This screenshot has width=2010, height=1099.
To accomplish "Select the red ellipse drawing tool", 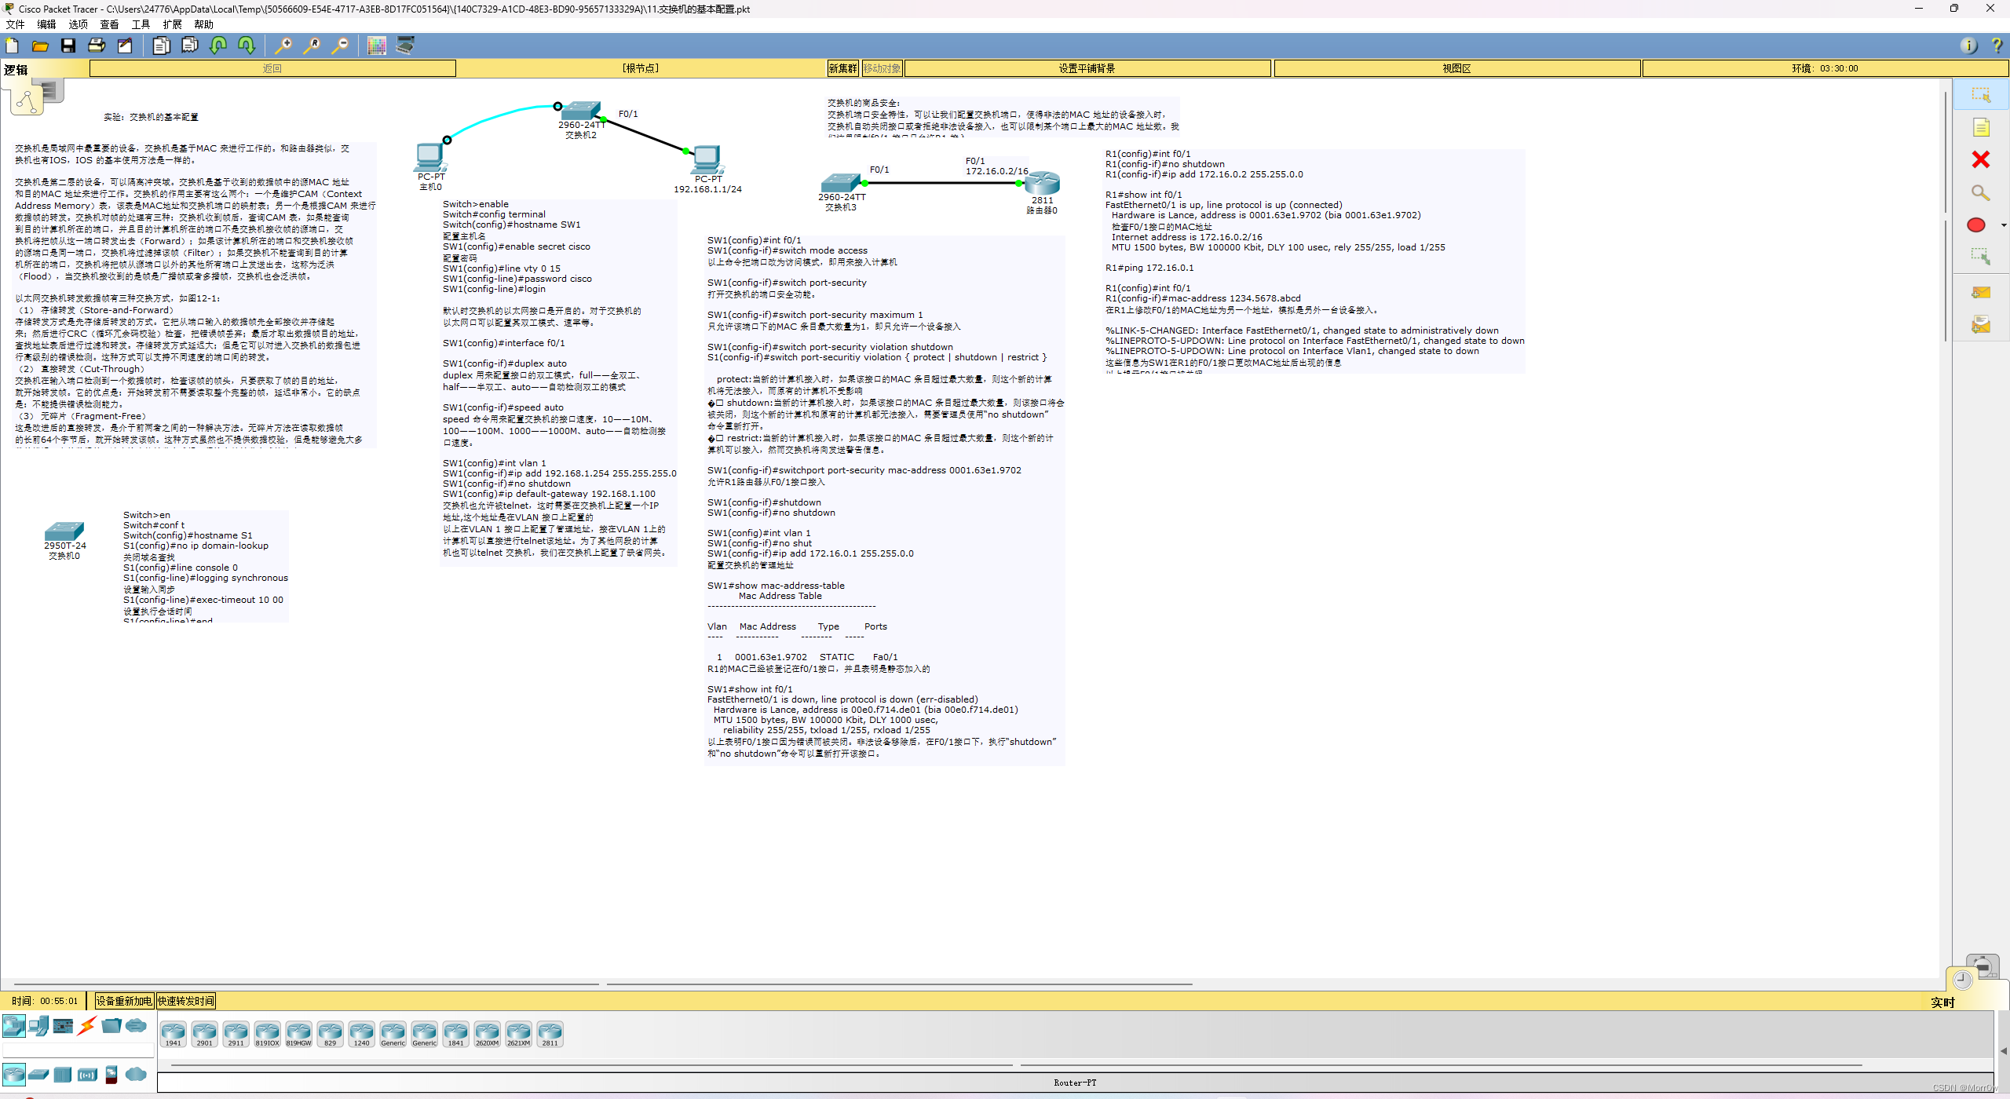I will (1976, 225).
